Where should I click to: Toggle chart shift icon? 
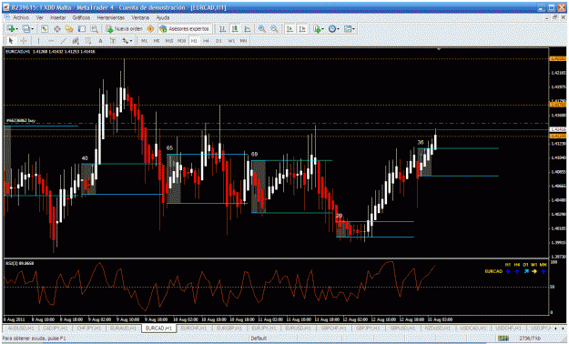click(x=302, y=29)
